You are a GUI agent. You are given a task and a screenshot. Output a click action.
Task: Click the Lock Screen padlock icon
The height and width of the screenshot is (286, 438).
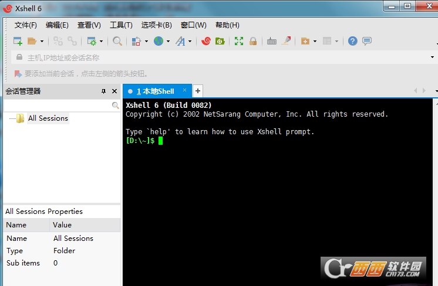pos(253,41)
